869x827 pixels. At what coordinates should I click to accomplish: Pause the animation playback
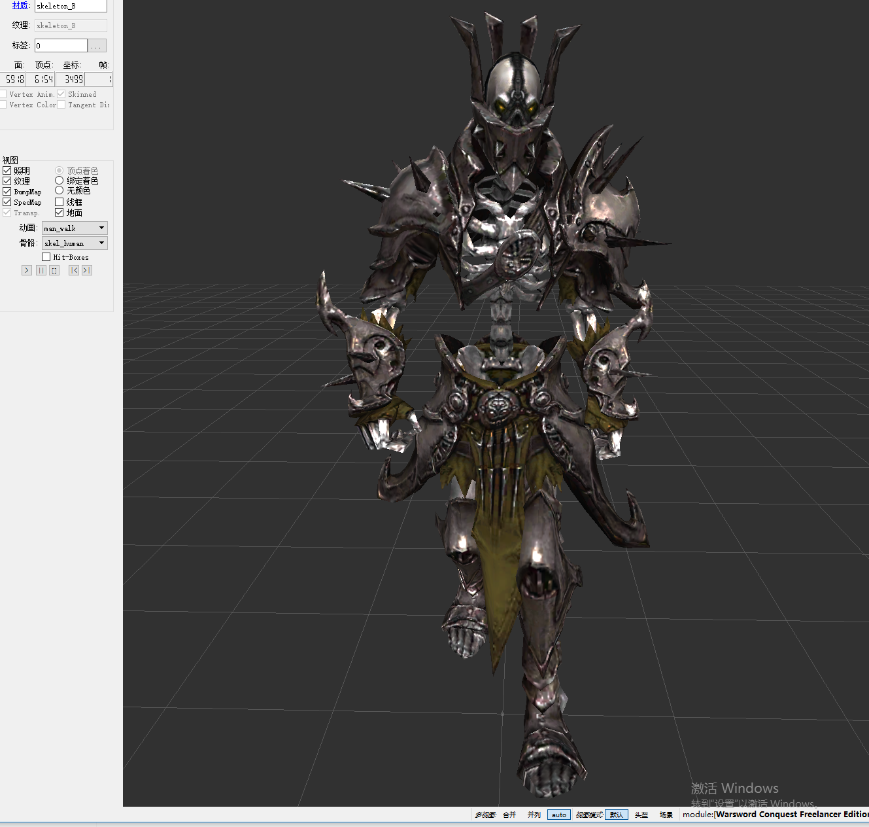41,270
